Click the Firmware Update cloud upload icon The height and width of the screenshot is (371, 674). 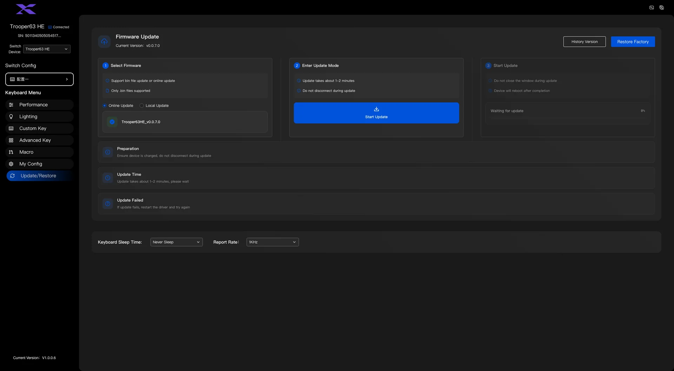tap(104, 41)
